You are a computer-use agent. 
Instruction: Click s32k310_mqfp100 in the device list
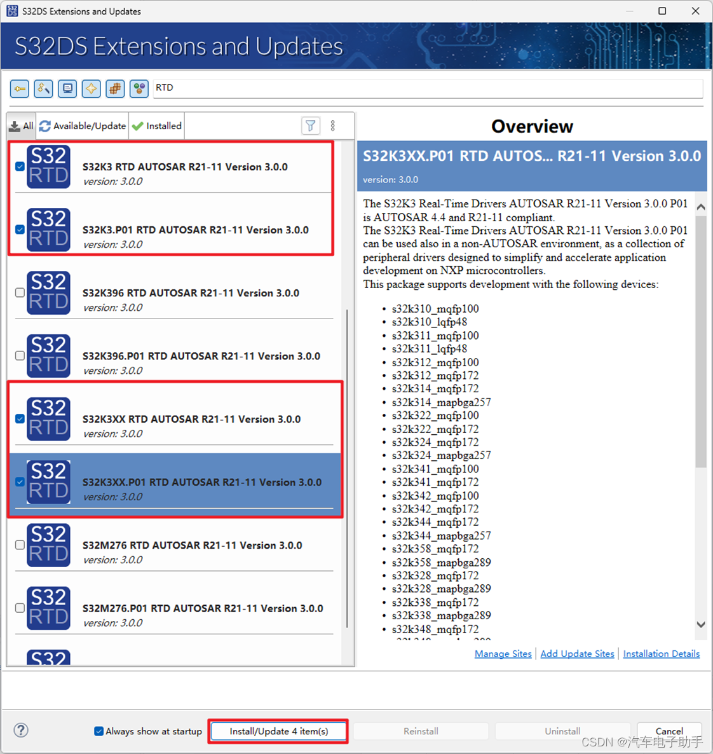coord(435,308)
